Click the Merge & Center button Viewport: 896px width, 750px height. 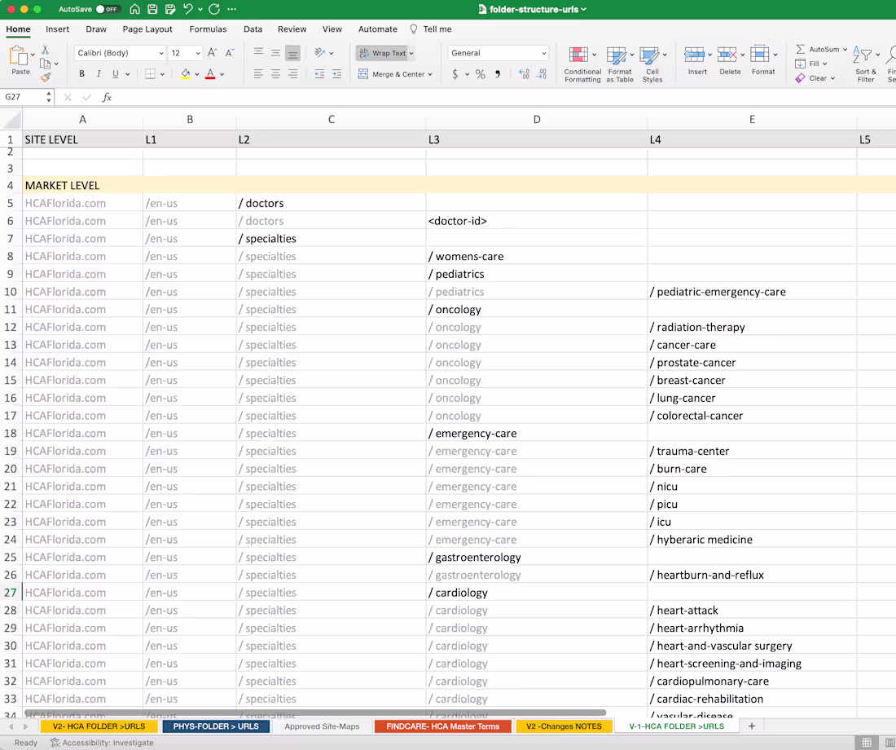[393, 73]
